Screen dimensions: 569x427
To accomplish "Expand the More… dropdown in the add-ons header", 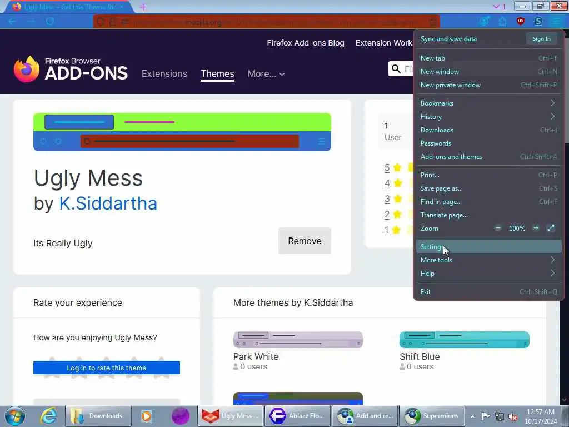I will pyautogui.click(x=266, y=74).
